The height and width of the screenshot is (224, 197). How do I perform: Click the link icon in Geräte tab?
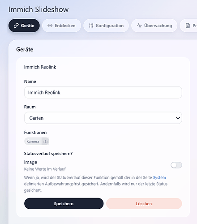click(x=16, y=26)
